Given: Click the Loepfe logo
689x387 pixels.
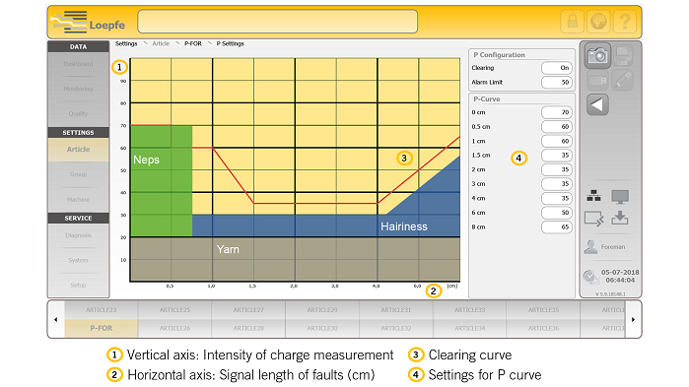Looking at the screenshot, I should click(88, 22).
